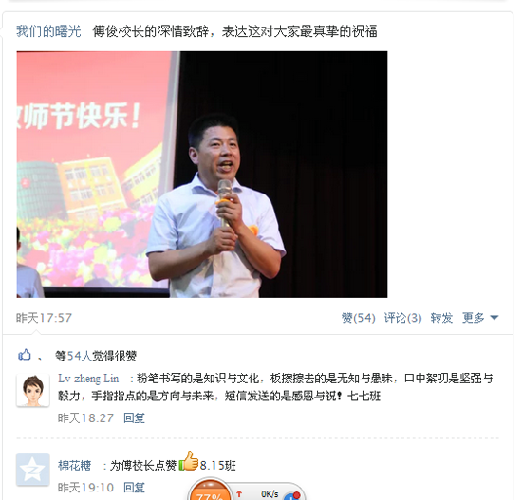This screenshot has width=522, height=500.
Task: View the 等54人觉得很赞 likers list
Action: pyautogui.click(x=96, y=356)
